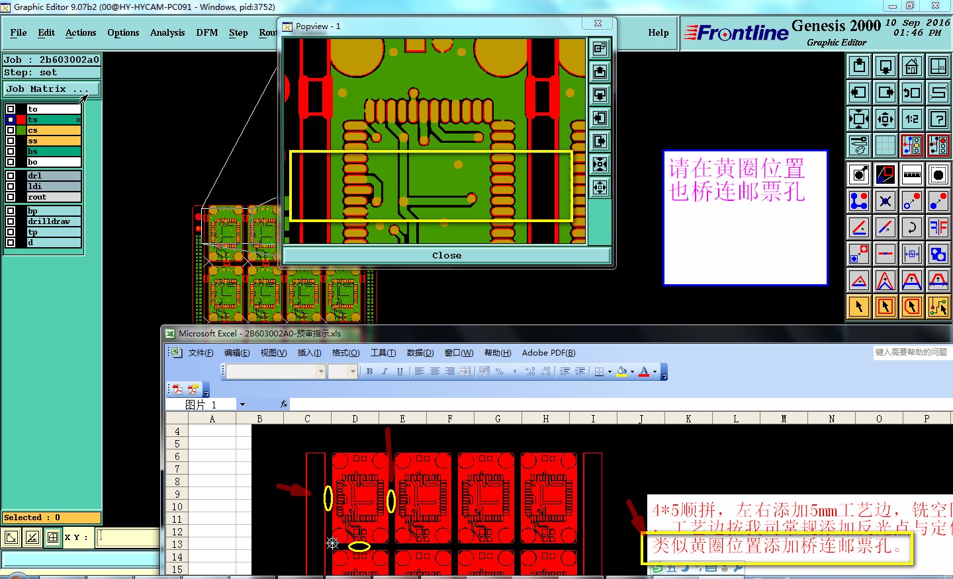Click the mirror F|F icon

pos(938,227)
